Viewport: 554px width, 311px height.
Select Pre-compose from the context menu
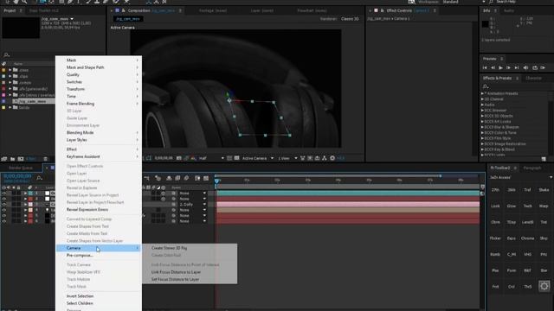(80, 255)
